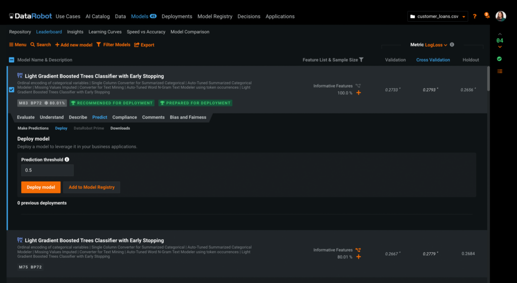Click the snowflake frozen 80.01% badge
Viewport: 517px width, 283px height.
pyautogui.click(x=55, y=103)
